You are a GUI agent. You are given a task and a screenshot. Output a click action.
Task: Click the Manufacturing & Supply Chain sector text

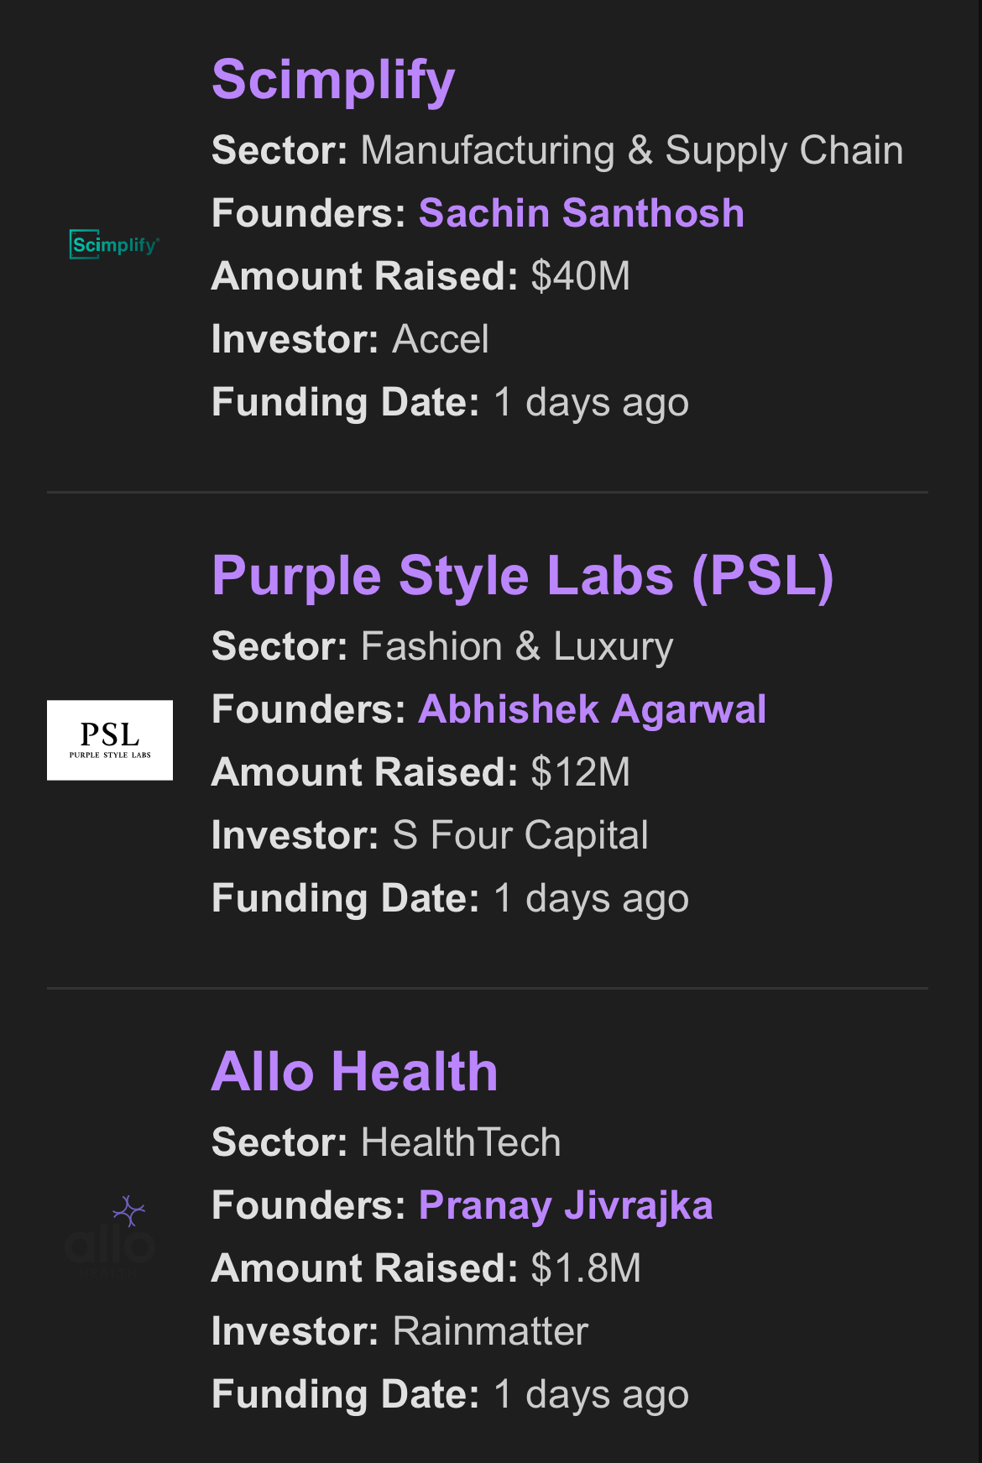pyautogui.click(x=631, y=151)
